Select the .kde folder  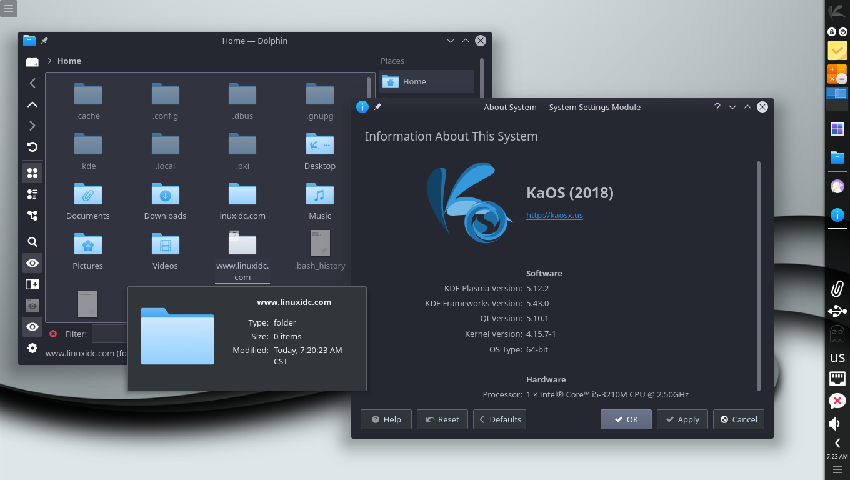(x=88, y=151)
